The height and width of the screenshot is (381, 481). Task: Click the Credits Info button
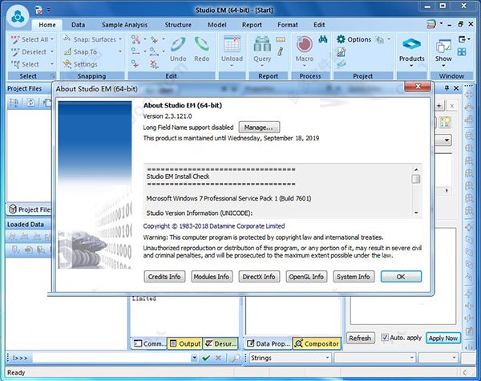click(x=164, y=277)
